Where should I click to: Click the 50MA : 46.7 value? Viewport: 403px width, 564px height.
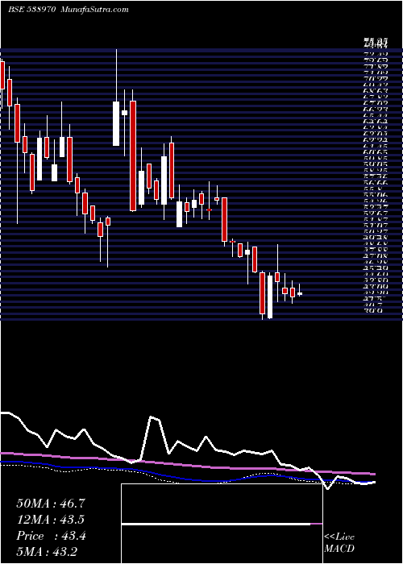[51, 504]
